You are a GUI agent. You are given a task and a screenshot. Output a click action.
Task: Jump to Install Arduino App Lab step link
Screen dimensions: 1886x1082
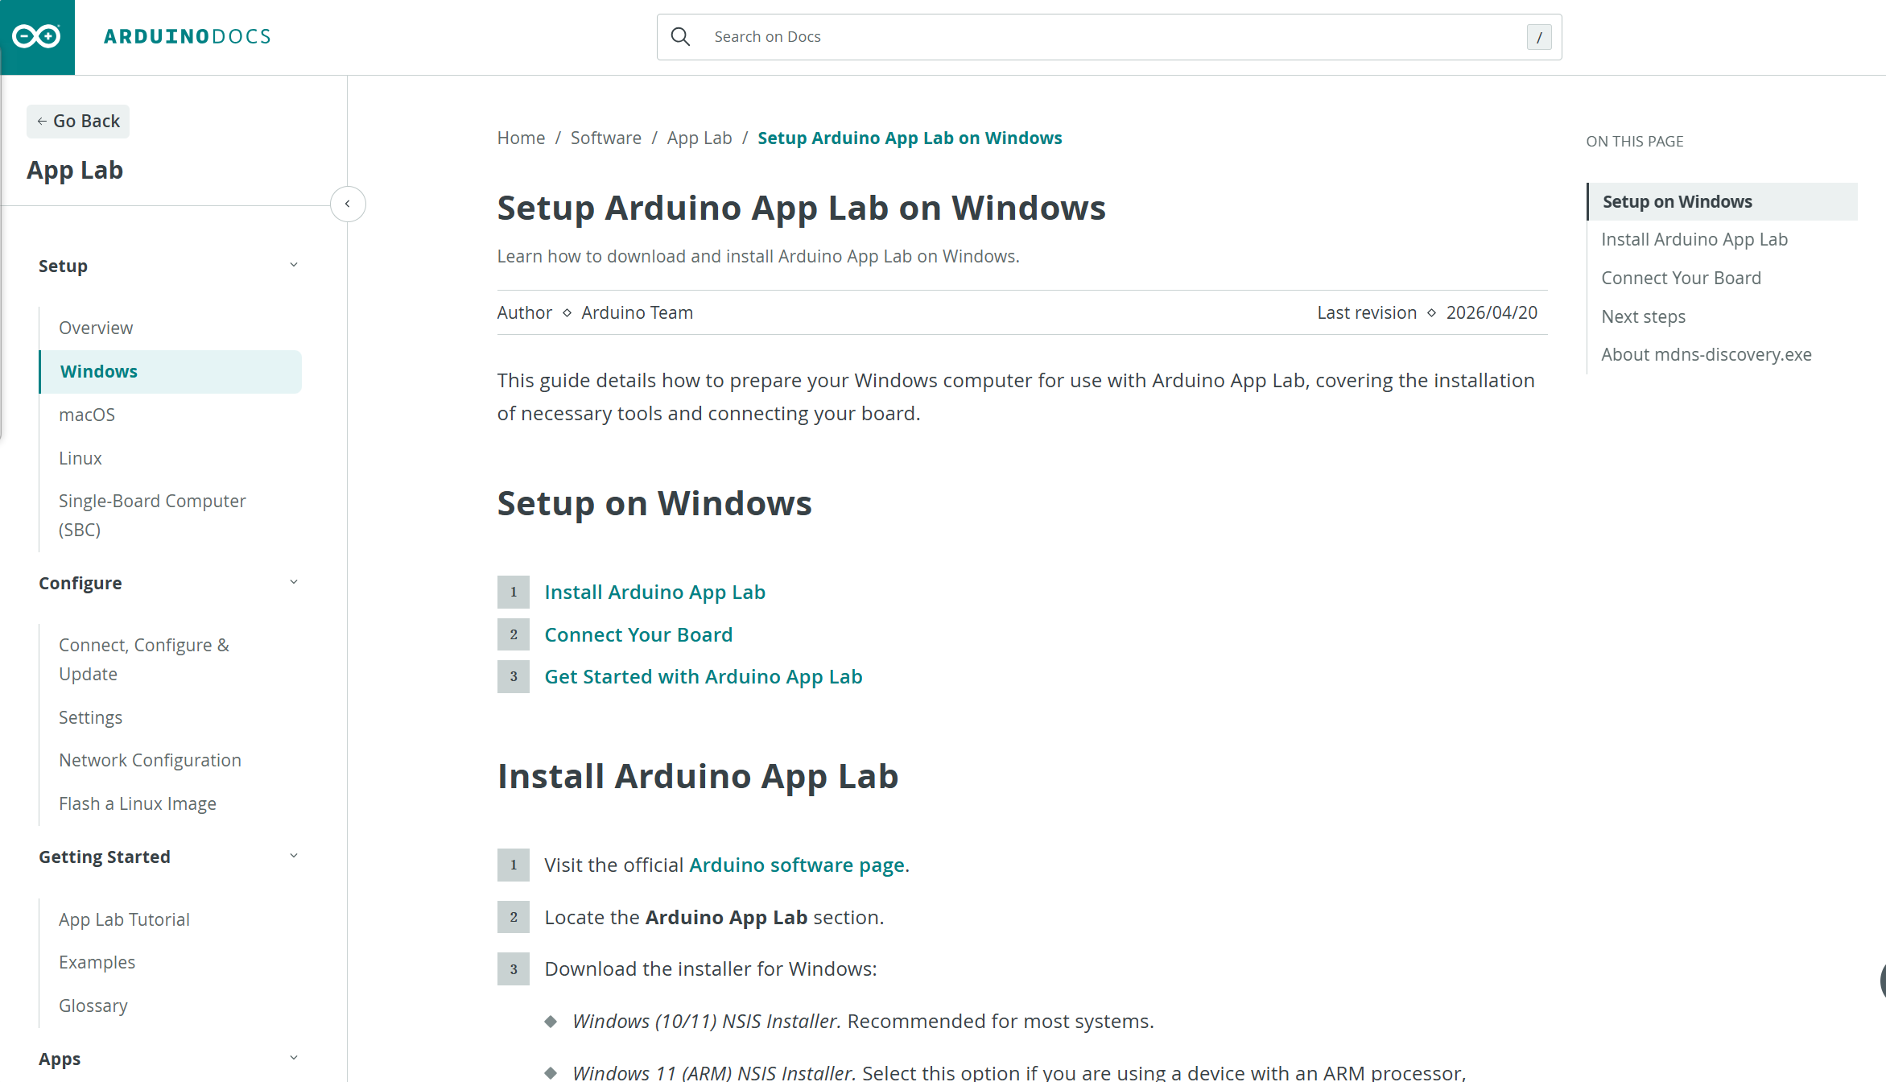tap(654, 592)
